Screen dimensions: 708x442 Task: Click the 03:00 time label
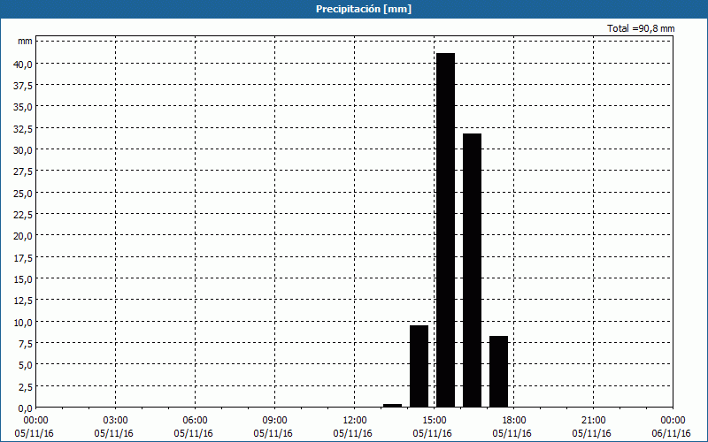(x=115, y=421)
